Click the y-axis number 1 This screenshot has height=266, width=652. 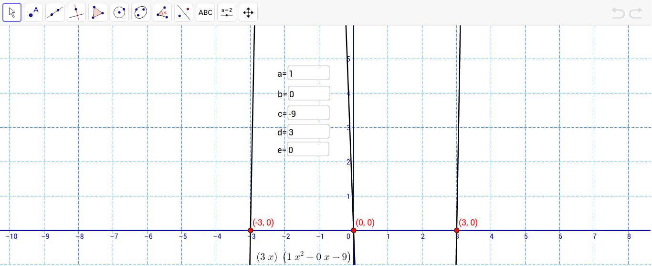349,196
